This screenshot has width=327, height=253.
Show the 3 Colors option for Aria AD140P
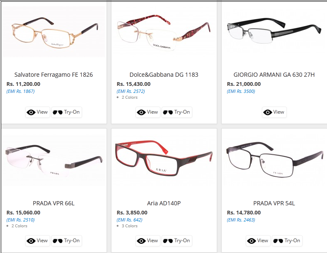pyautogui.click(x=129, y=226)
